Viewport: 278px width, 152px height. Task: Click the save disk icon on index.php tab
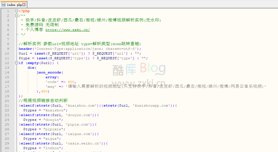tap(4, 5)
